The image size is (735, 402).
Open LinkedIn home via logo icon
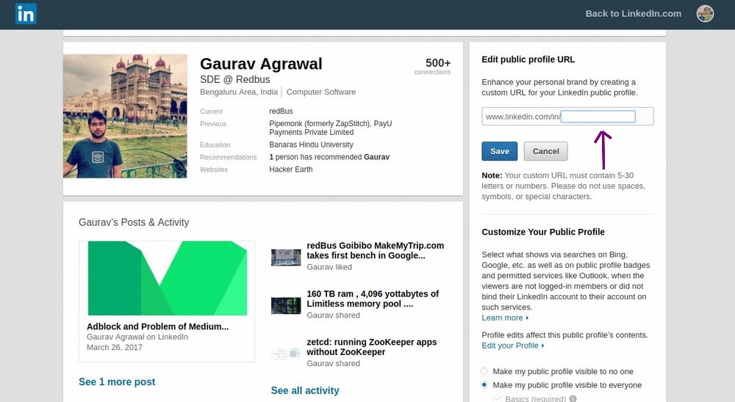coord(26,14)
